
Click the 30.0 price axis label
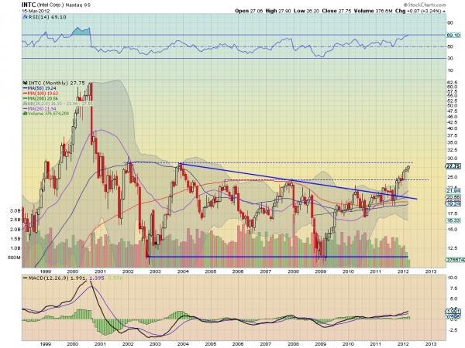(452, 159)
